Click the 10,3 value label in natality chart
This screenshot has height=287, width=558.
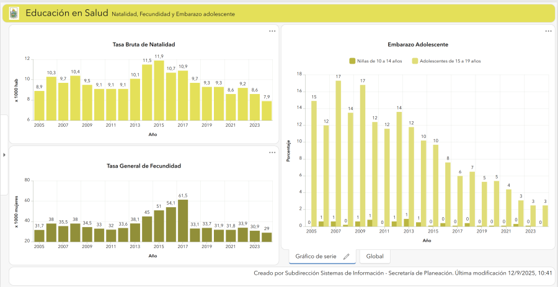51,72
